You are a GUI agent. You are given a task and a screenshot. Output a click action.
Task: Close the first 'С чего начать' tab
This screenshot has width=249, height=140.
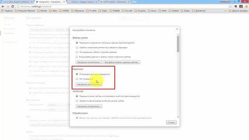click(x=32, y=2)
